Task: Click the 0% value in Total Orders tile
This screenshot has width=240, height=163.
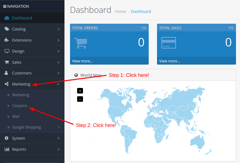Action: pyautogui.click(x=144, y=28)
